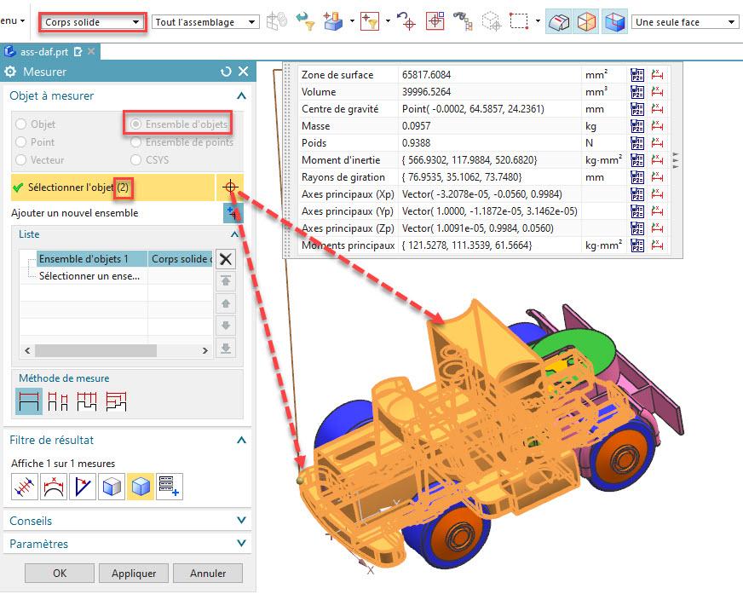Open the Une seule face dropdown

click(x=684, y=22)
